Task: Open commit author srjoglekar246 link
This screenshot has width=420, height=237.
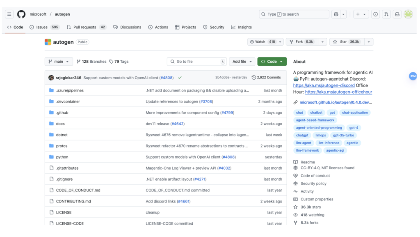Action: 68,78
